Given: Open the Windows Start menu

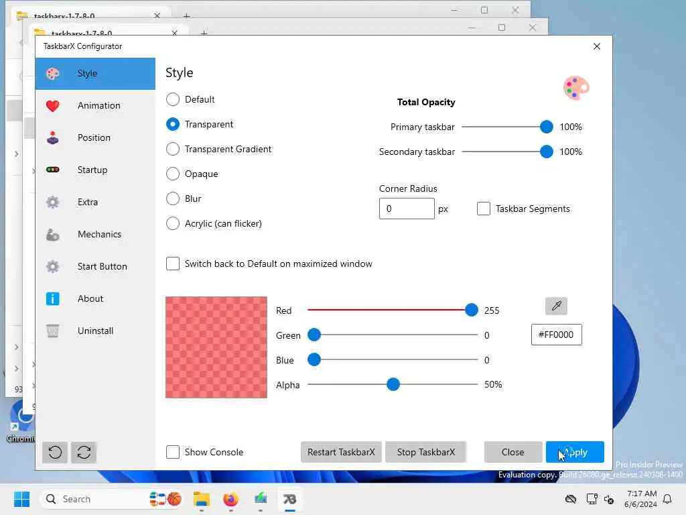Looking at the screenshot, I should 21,499.
